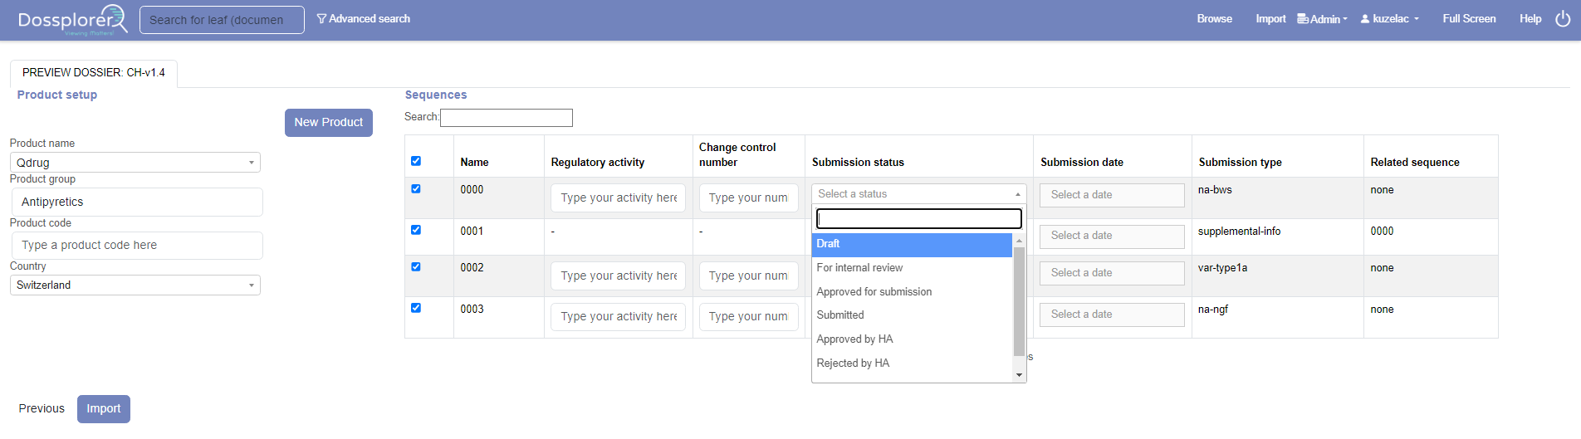Open the kuzelac user menu
The width and height of the screenshot is (1581, 439).
[x=1390, y=19]
